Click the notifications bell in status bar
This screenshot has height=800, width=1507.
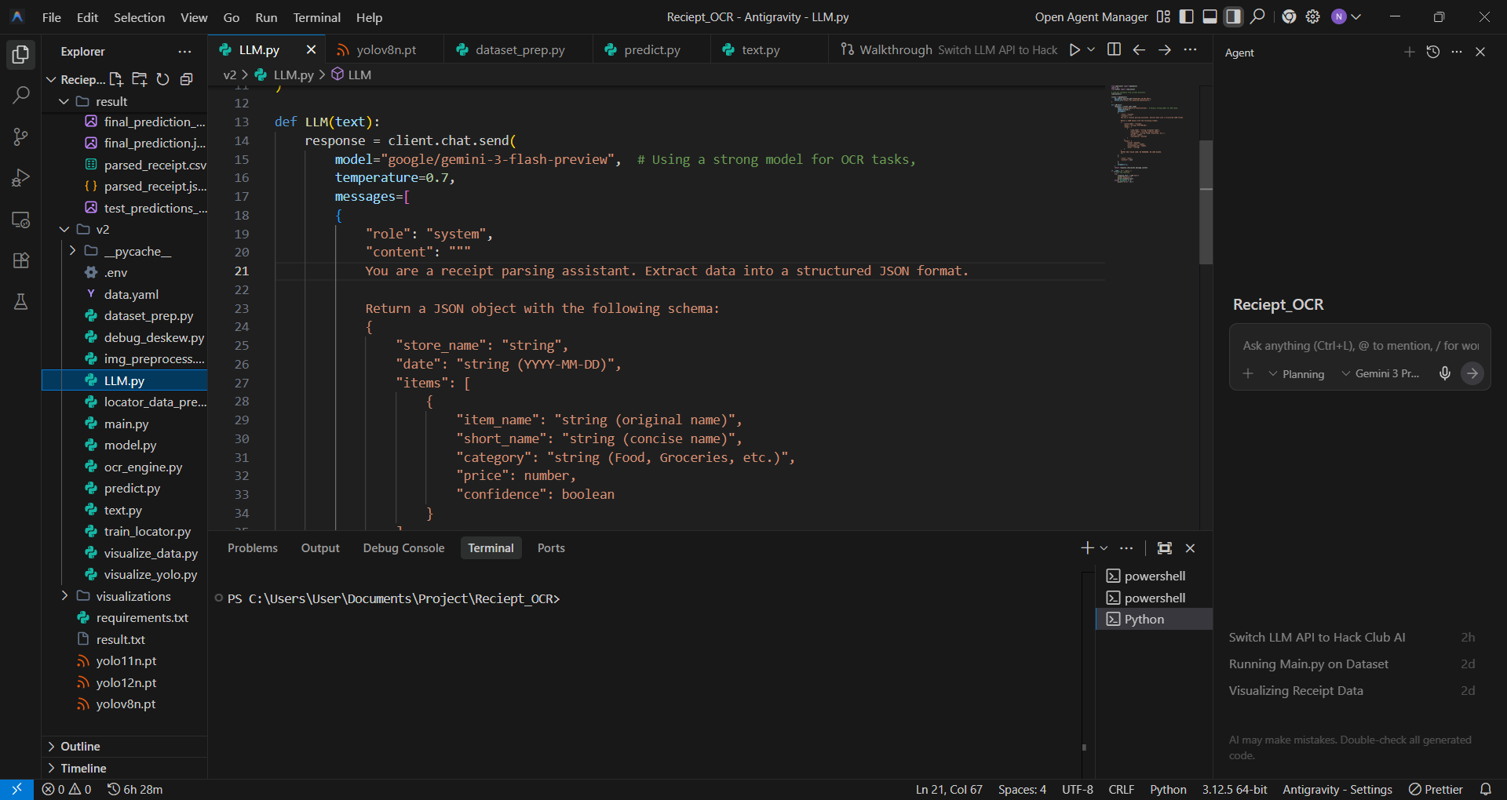[1485, 789]
